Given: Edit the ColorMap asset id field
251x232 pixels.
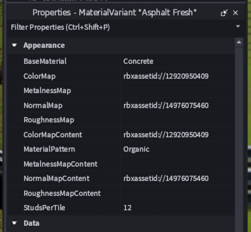Looking at the screenshot, I should click(177, 76).
